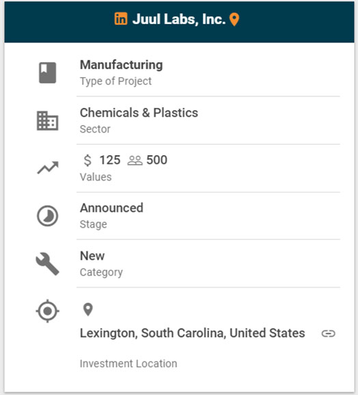This screenshot has height=395, width=358.
Task: Click the Manufacturing project type entry
Action: [122, 65]
